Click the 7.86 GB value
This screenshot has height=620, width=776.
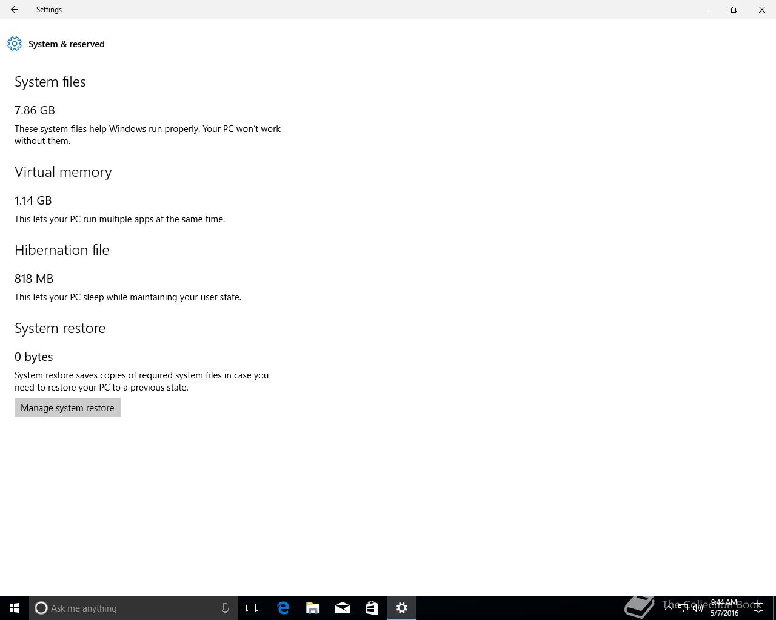[x=35, y=110]
